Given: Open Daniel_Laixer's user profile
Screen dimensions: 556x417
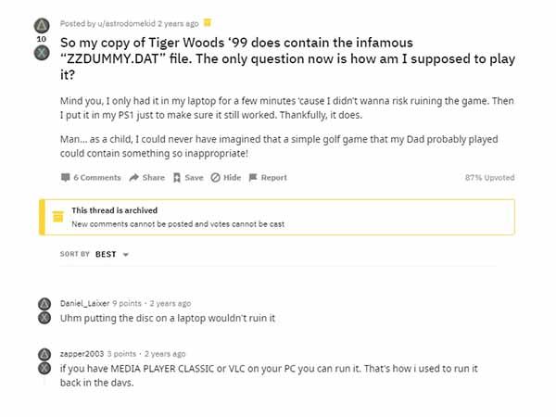Looking at the screenshot, I should (x=84, y=303).
